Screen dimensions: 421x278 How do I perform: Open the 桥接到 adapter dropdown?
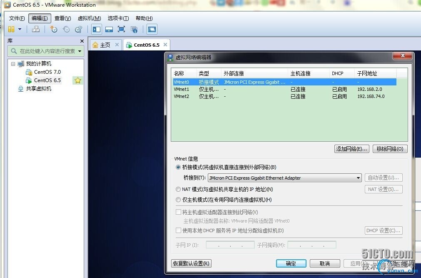click(284, 178)
